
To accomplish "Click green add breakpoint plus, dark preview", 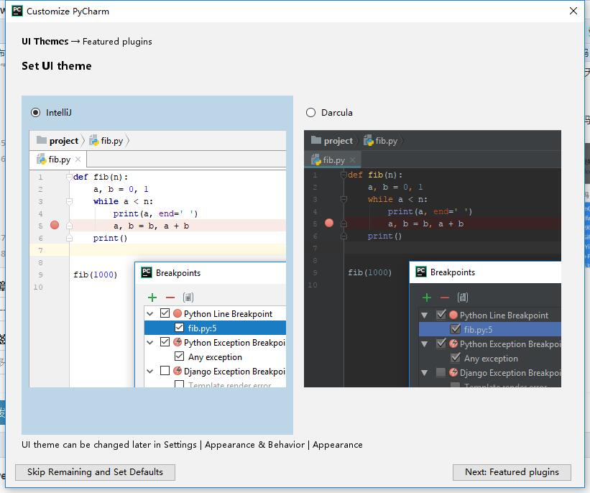I will pyautogui.click(x=427, y=298).
